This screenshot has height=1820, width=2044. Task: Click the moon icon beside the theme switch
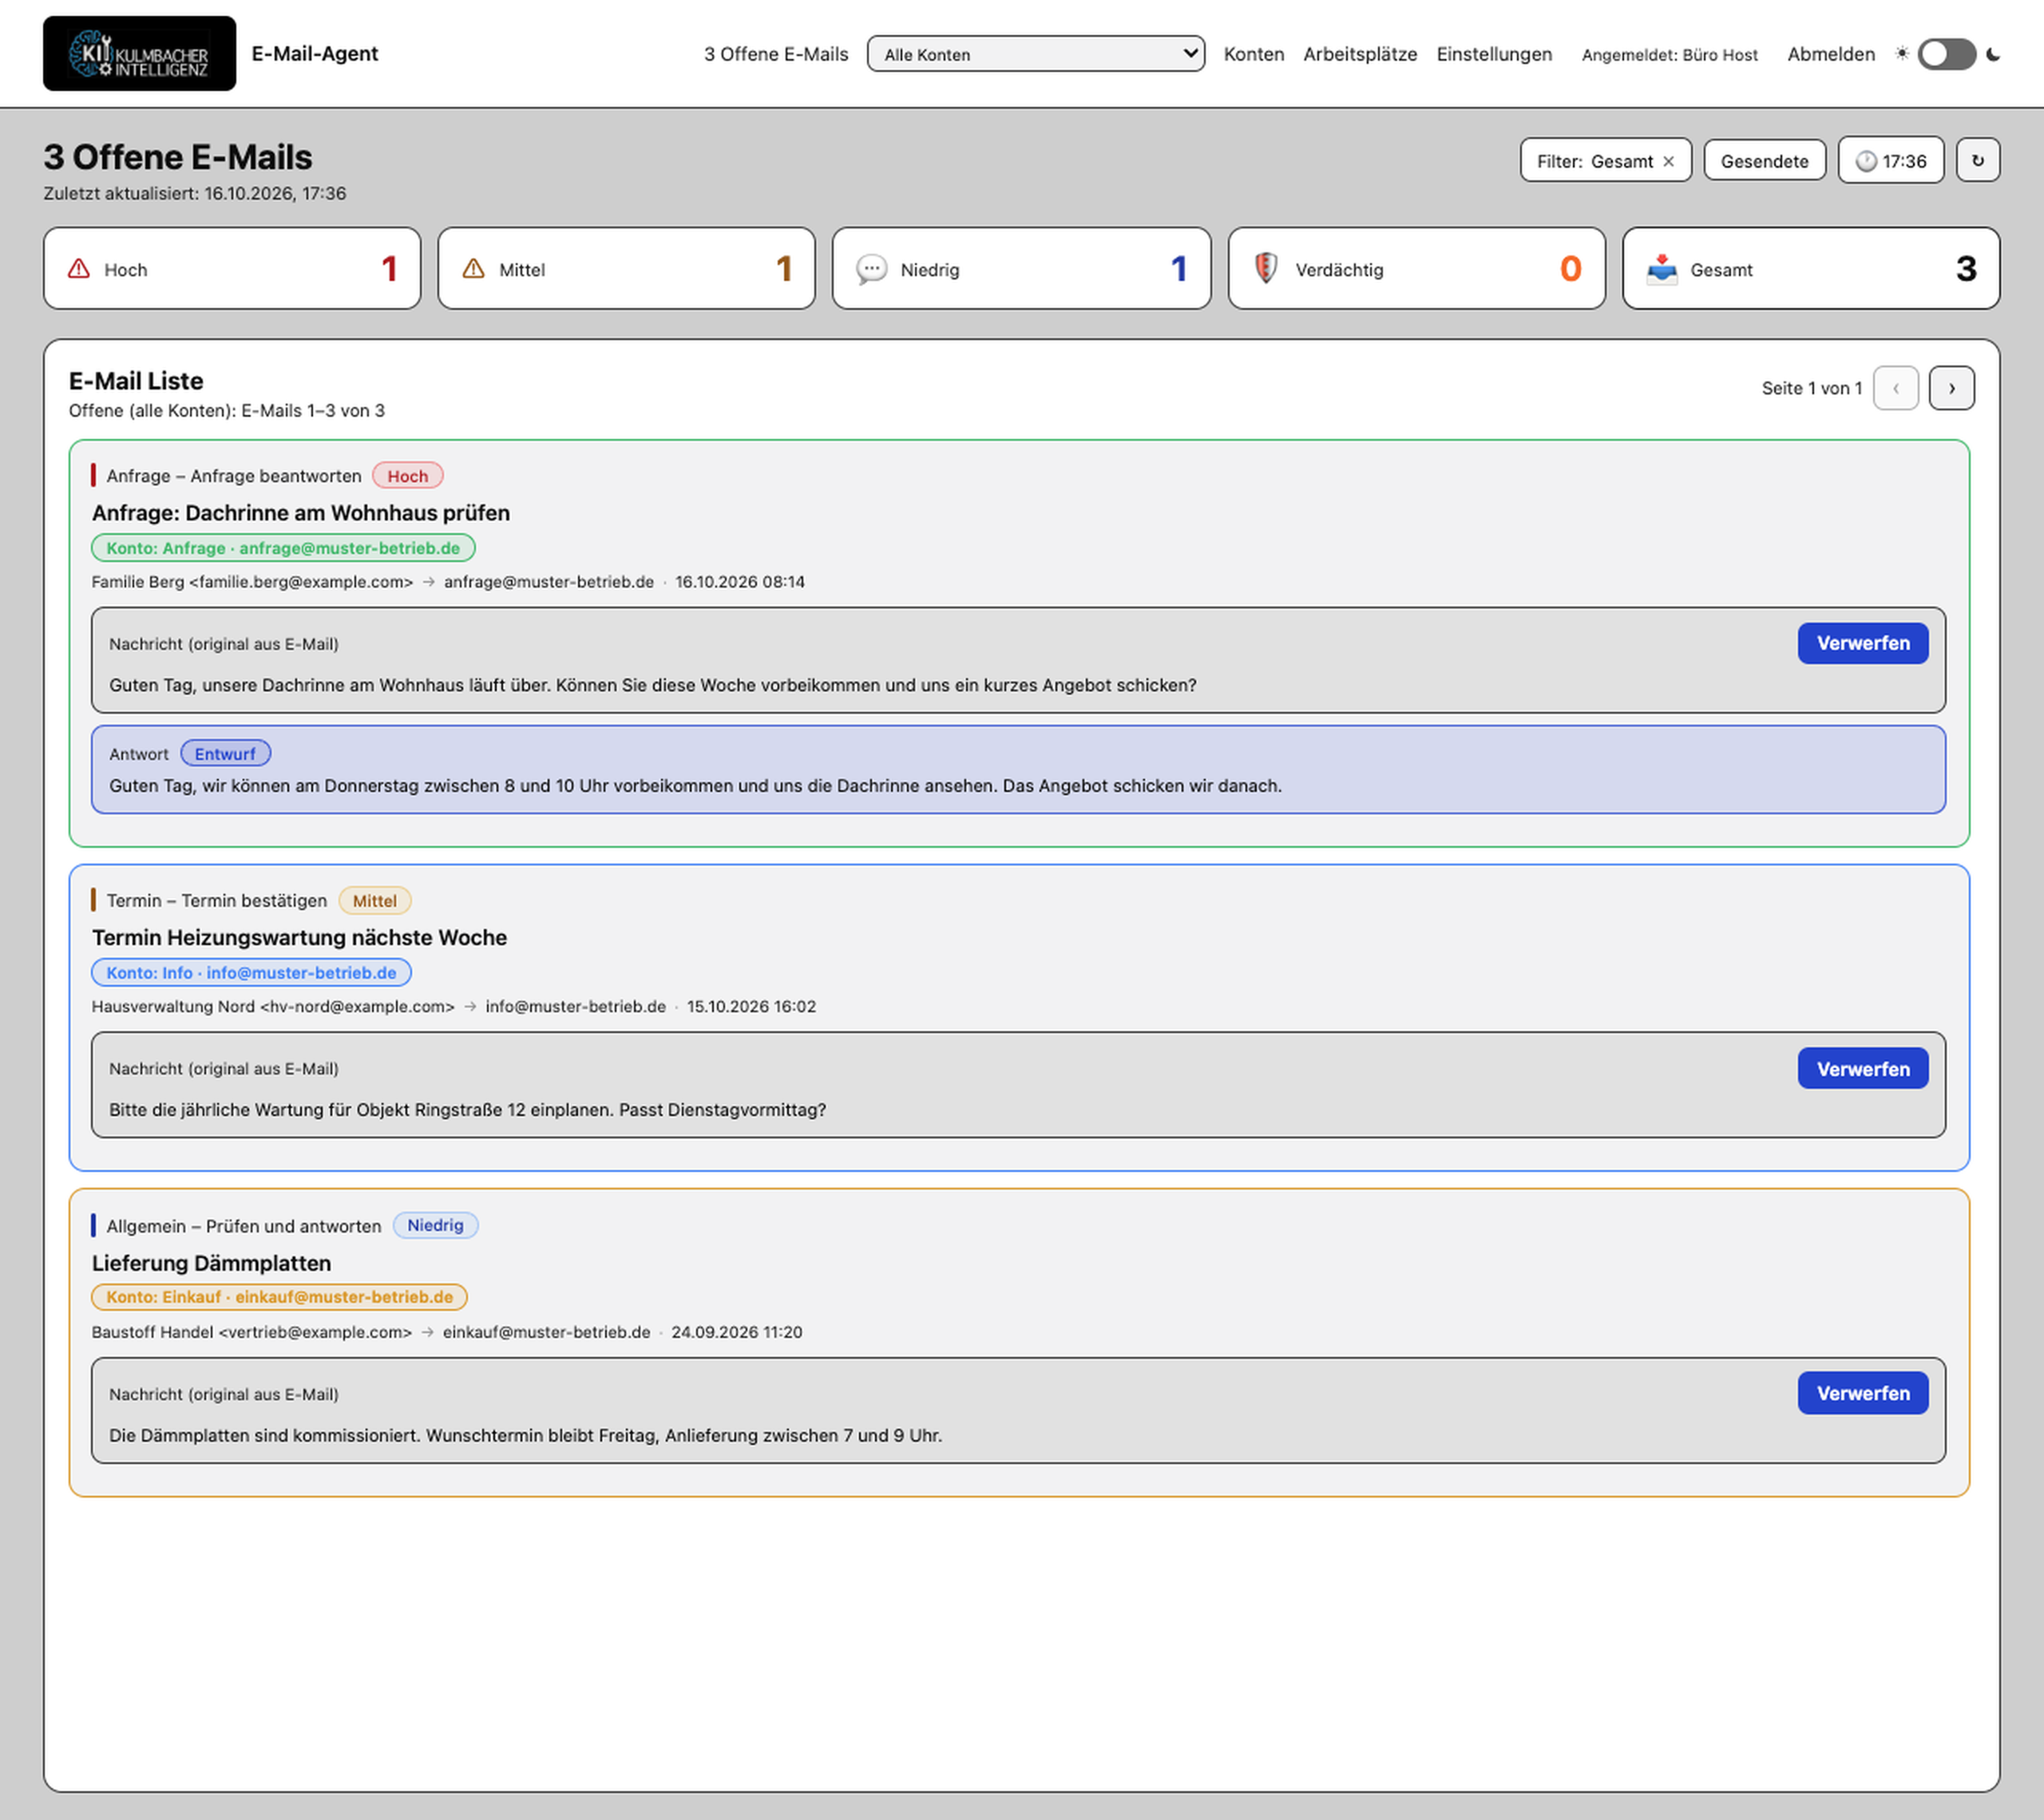[x=1992, y=54]
